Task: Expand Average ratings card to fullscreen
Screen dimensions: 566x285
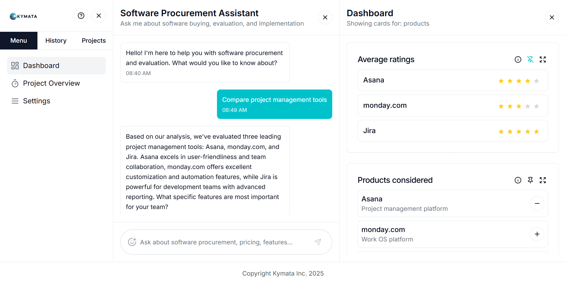Action: coord(543,59)
